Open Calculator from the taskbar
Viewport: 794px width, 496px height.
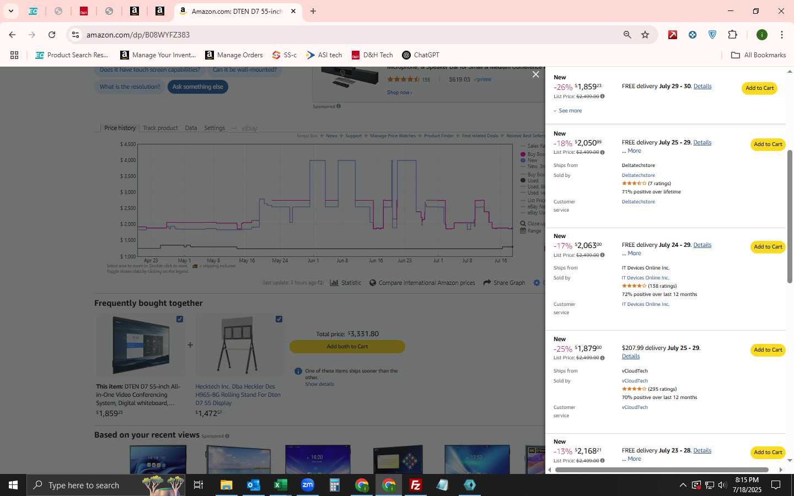point(334,485)
